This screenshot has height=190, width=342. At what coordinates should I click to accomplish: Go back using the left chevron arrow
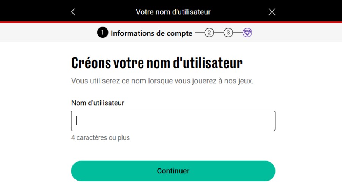pos(73,12)
